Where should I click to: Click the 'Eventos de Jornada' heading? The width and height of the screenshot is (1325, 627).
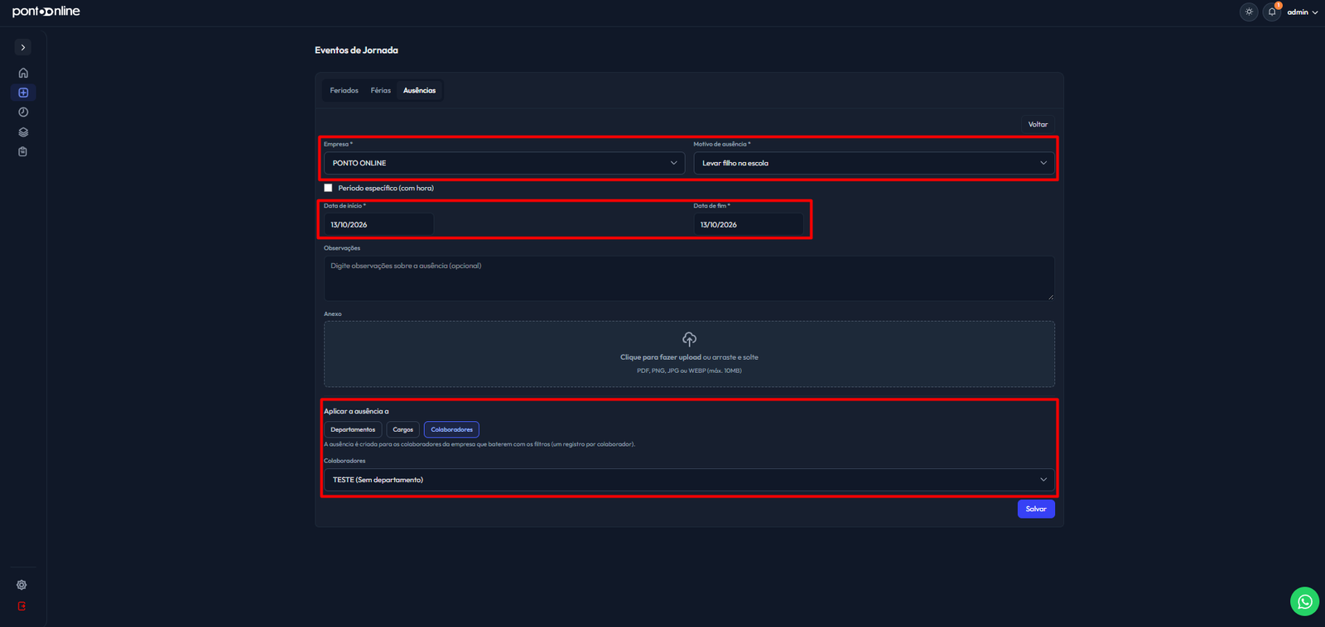pos(356,50)
